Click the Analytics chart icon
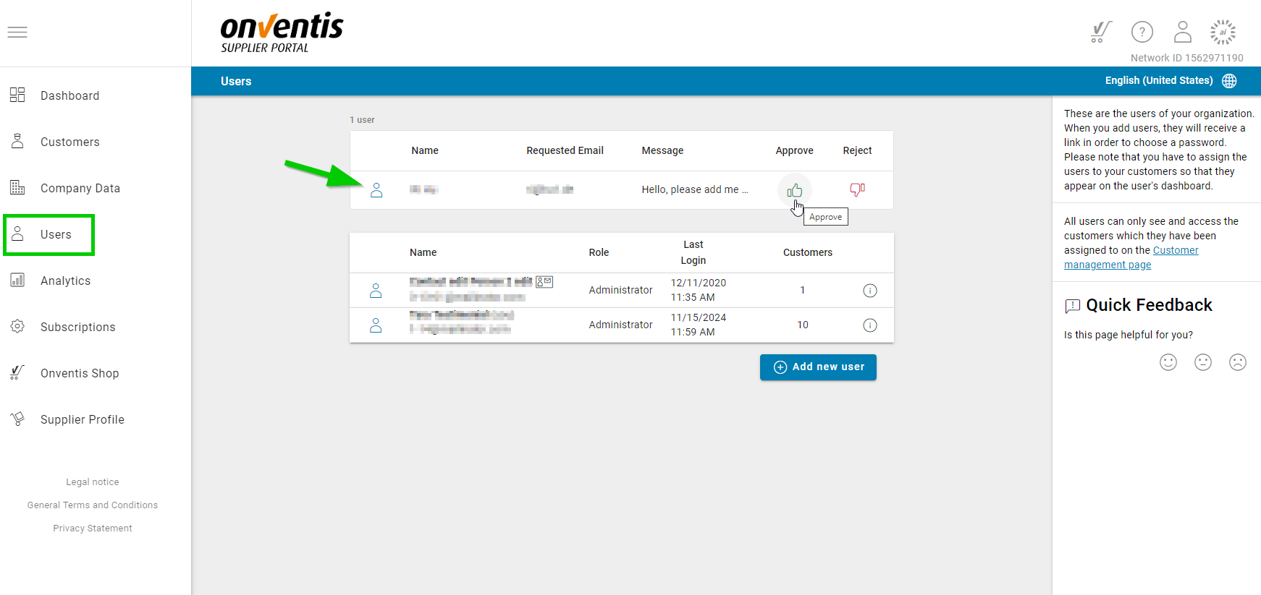This screenshot has width=1261, height=595. coord(17,280)
